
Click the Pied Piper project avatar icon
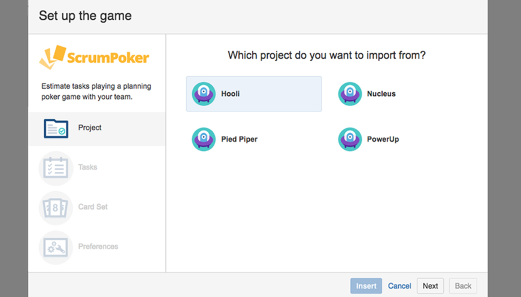pyautogui.click(x=204, y=140)
